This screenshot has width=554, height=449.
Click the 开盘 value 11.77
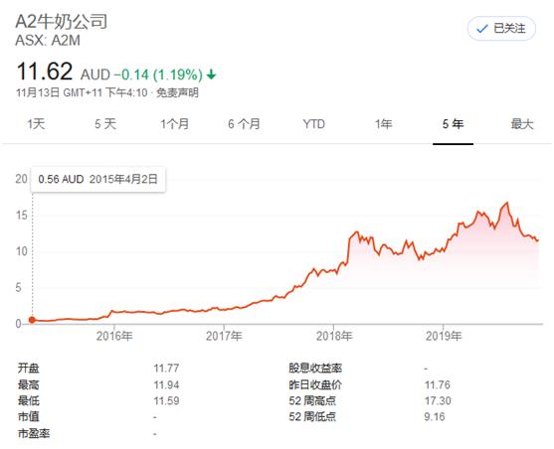(x=166, y=369)
